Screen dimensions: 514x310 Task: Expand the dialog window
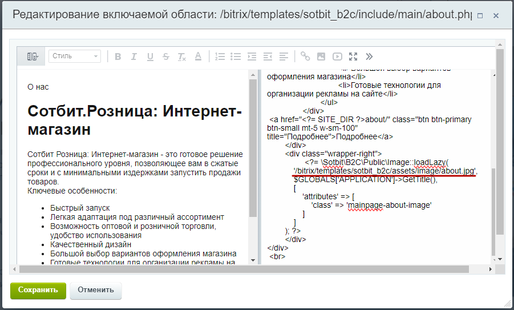[480, 15]
